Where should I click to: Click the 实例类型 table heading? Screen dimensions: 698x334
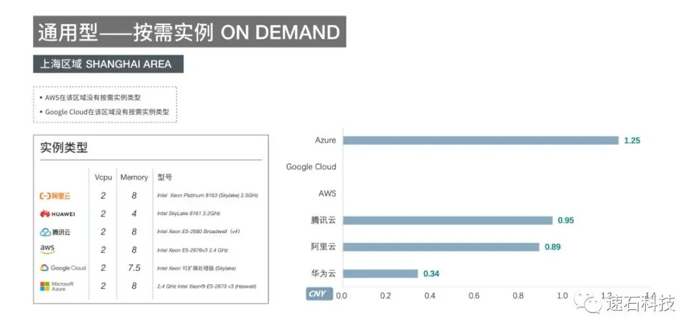point(63,148)
